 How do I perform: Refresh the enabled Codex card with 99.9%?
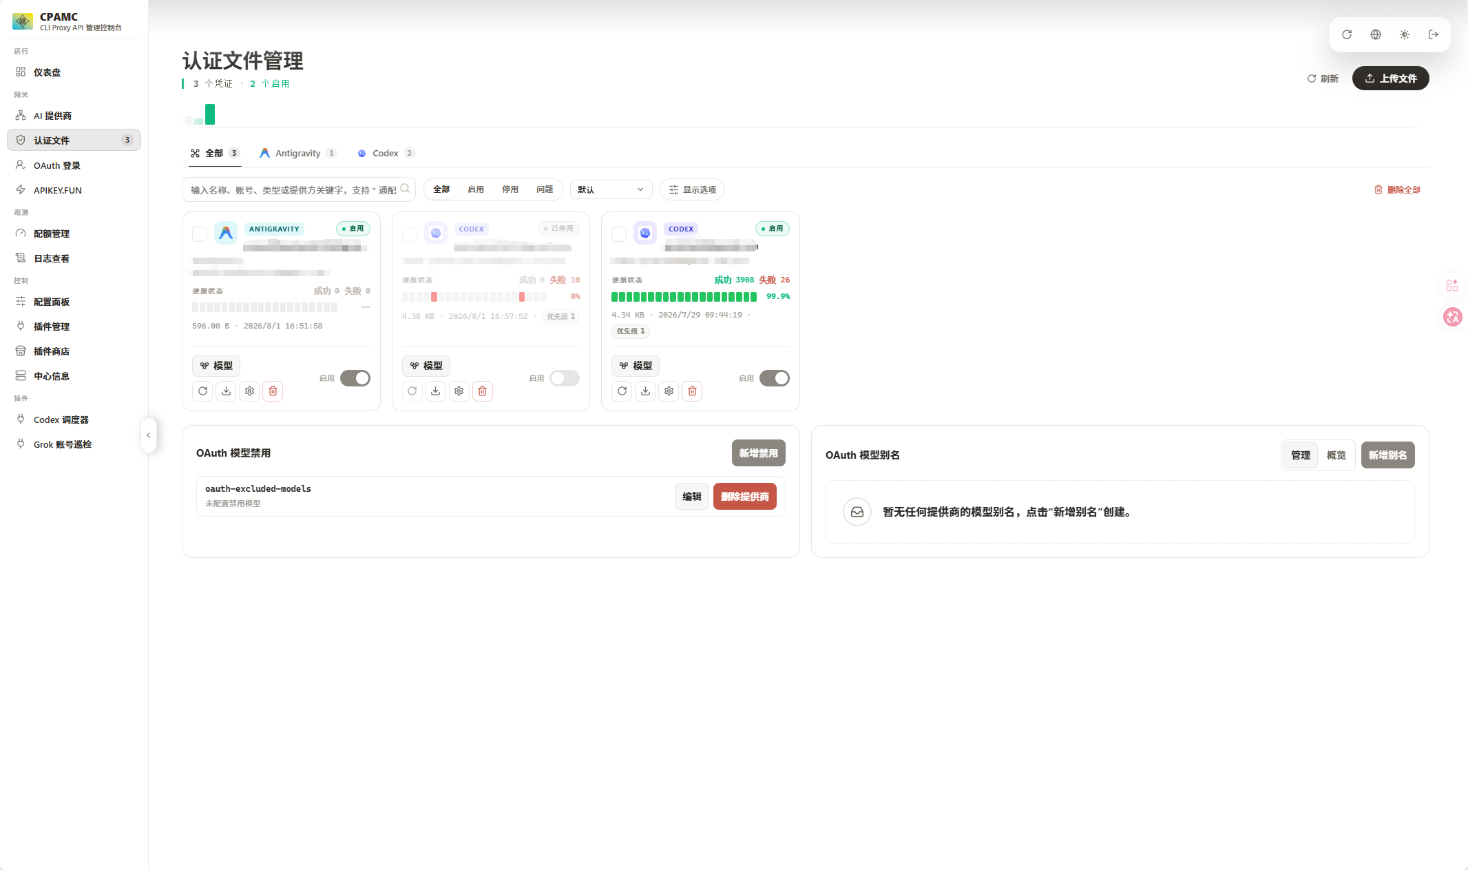622,391
